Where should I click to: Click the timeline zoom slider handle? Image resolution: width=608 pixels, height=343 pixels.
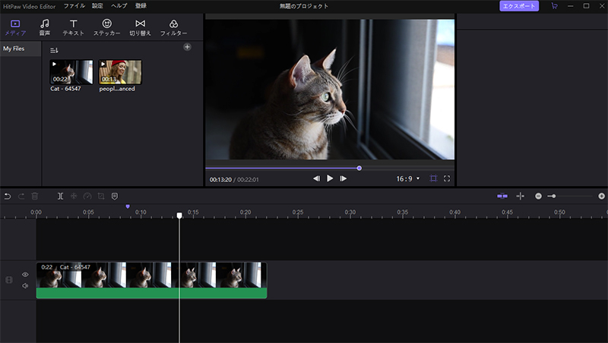[x=553, y=196]
